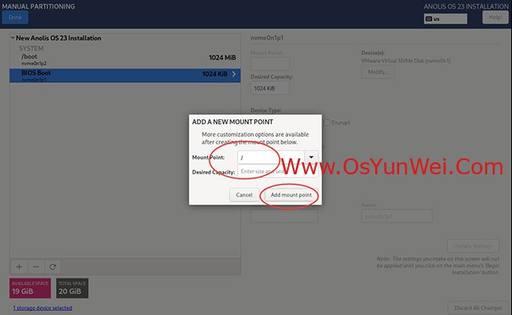Add a new mount point with plus icon
The width and height of the screenshot is (512, 315).
click(x=19, y=267)
